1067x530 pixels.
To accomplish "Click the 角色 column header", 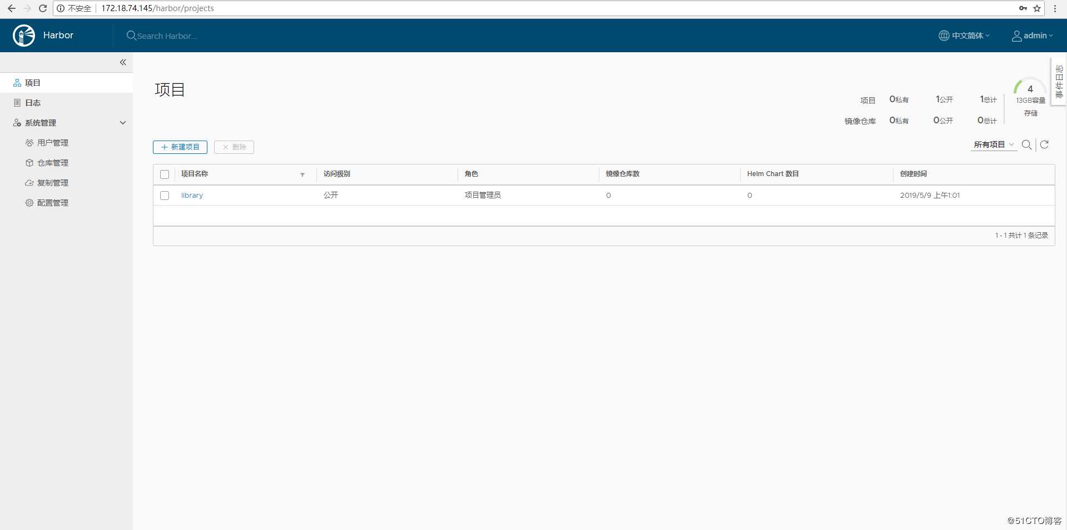I will [x=472, y=174].
